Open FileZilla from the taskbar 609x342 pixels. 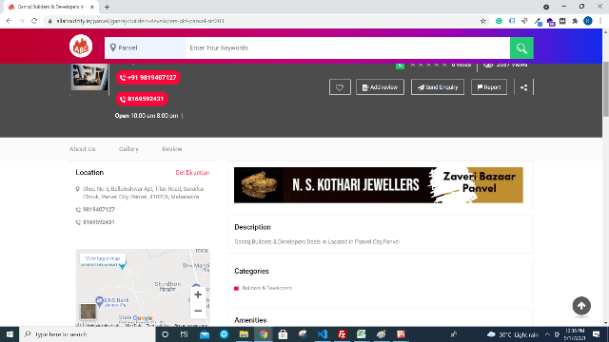click(x=342, y=334)
